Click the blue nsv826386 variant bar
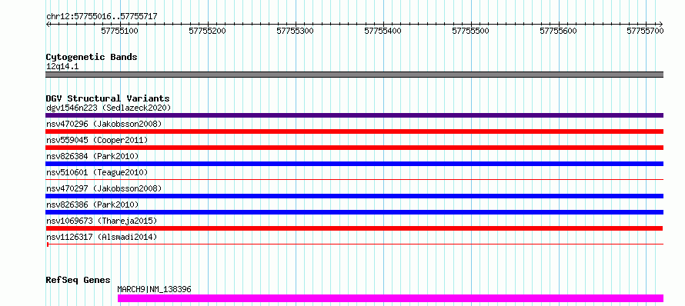The width and height of the screenshot is (685, 306). pyautogui.click(x=354, y=212)
